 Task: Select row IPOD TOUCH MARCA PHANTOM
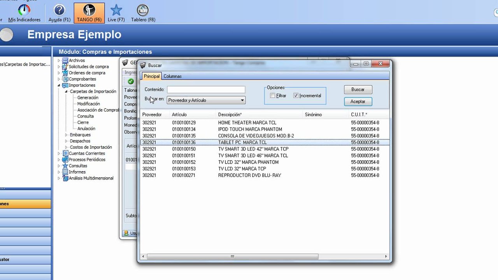pos(265,129)
